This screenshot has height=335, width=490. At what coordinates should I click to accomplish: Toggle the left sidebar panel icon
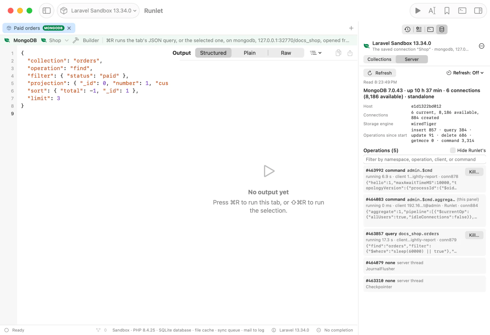47,11
